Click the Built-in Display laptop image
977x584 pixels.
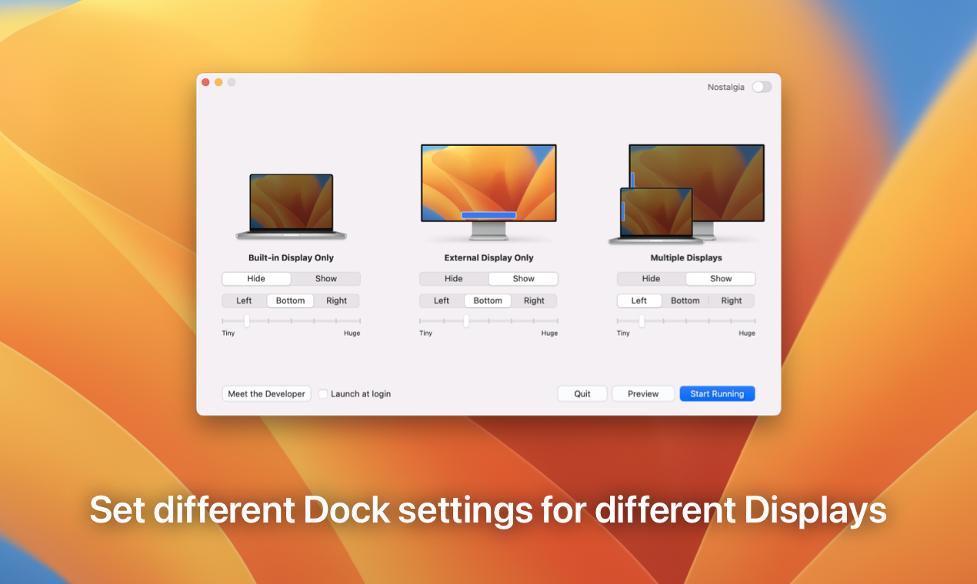coord(291,207)
